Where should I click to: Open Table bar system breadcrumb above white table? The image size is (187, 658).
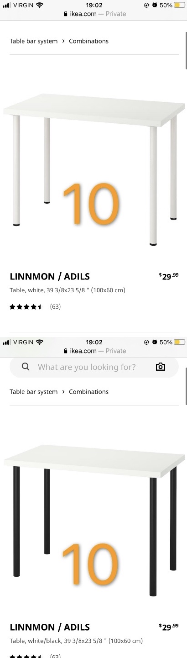[x=34, y=41]
